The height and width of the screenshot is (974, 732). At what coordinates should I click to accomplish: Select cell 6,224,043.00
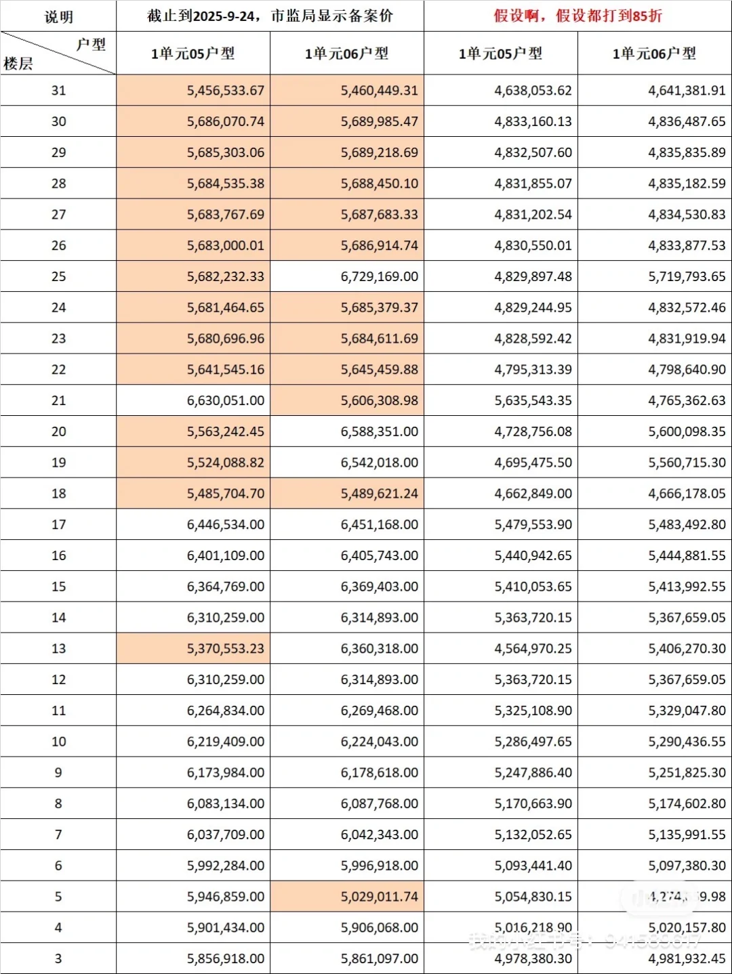coord(347,742)
